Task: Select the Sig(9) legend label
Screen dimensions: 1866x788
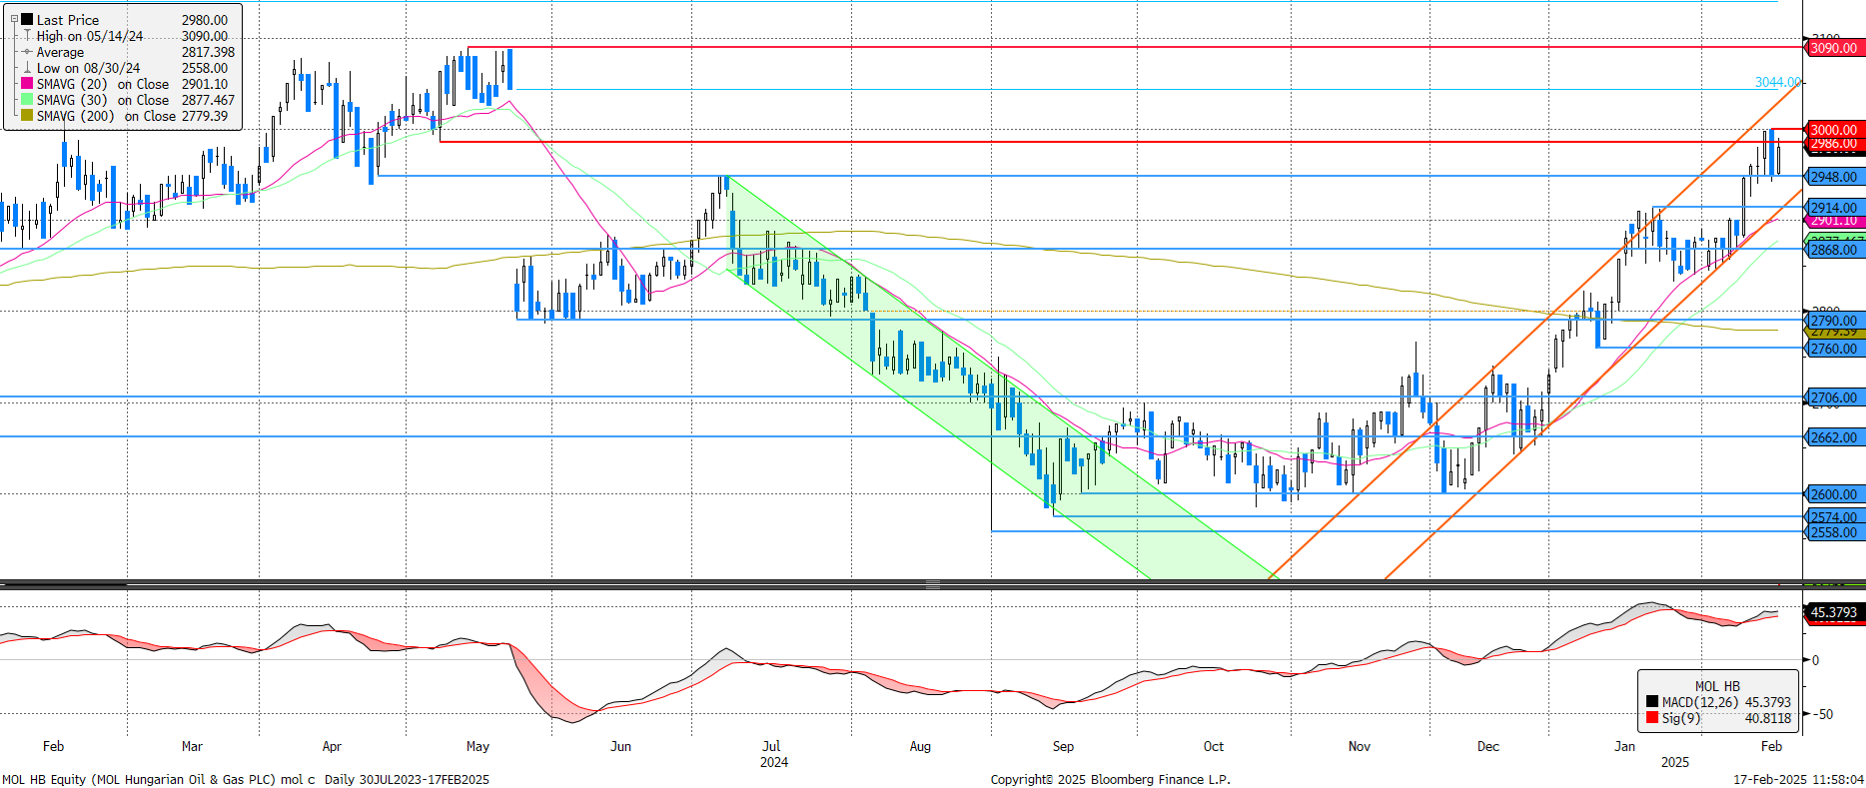Action: click(x=1681, y=718)
